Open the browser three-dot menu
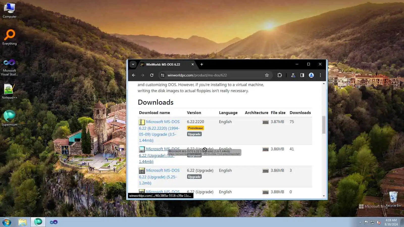Viewport: 404px width, 227px height. [x=320, y=75]
